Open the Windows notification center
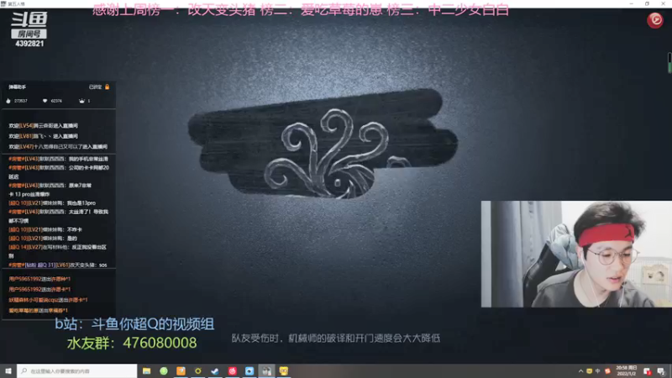 click(661, 371)
